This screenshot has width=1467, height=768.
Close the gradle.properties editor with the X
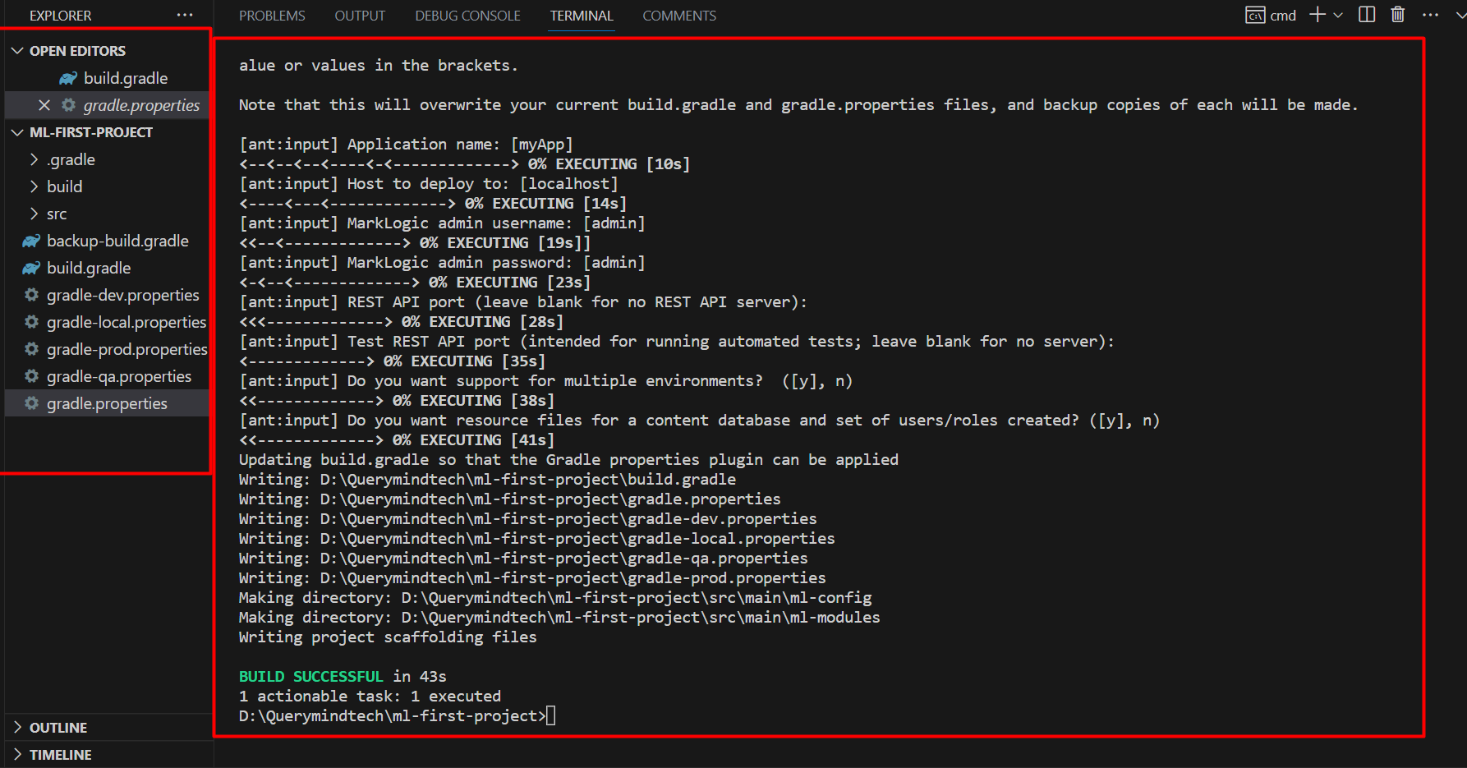(x=44, y=105)
